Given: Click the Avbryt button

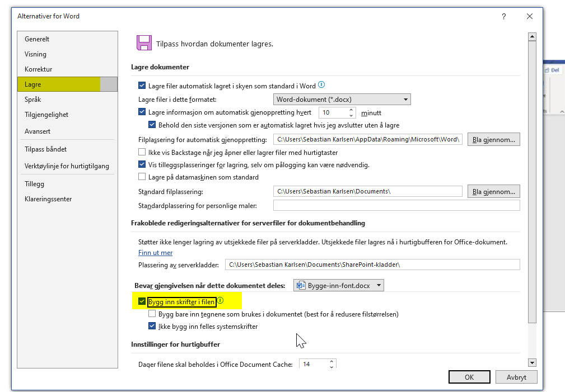Looking at the screenshot, I should coord(516,377).
